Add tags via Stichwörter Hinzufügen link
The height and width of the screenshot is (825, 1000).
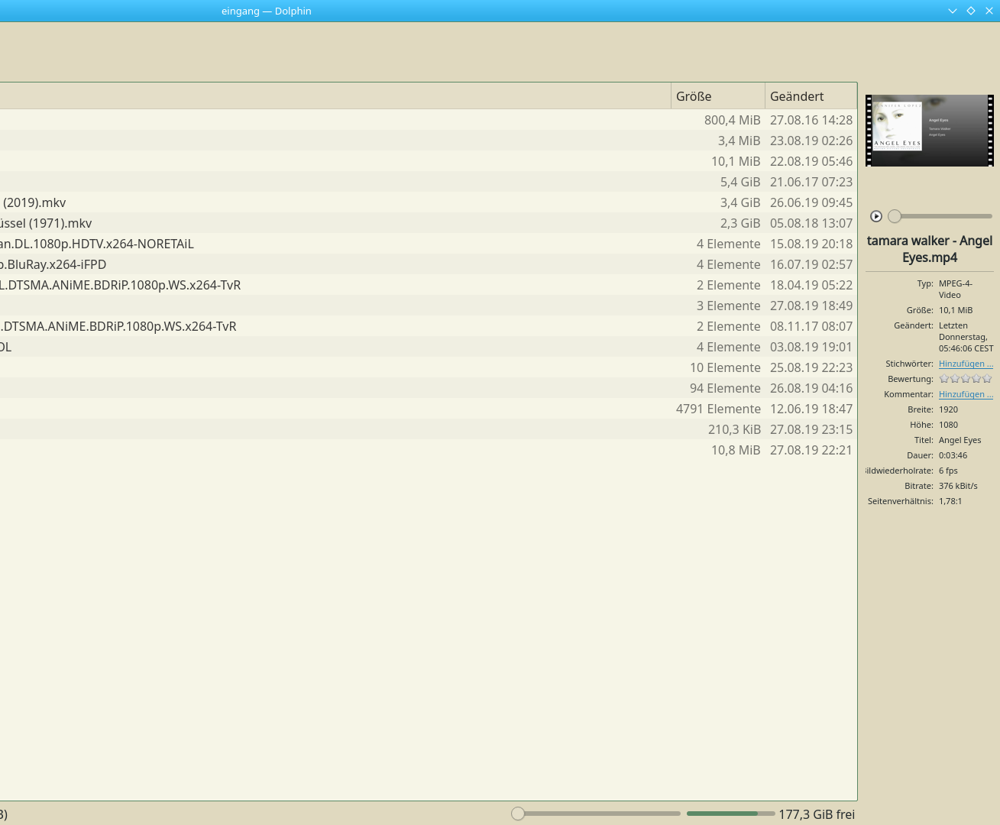[966, 364]
